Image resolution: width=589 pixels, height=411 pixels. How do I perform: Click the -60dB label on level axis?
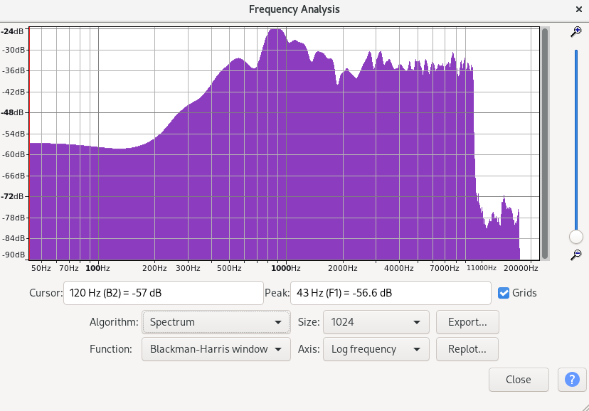[14, 154]
